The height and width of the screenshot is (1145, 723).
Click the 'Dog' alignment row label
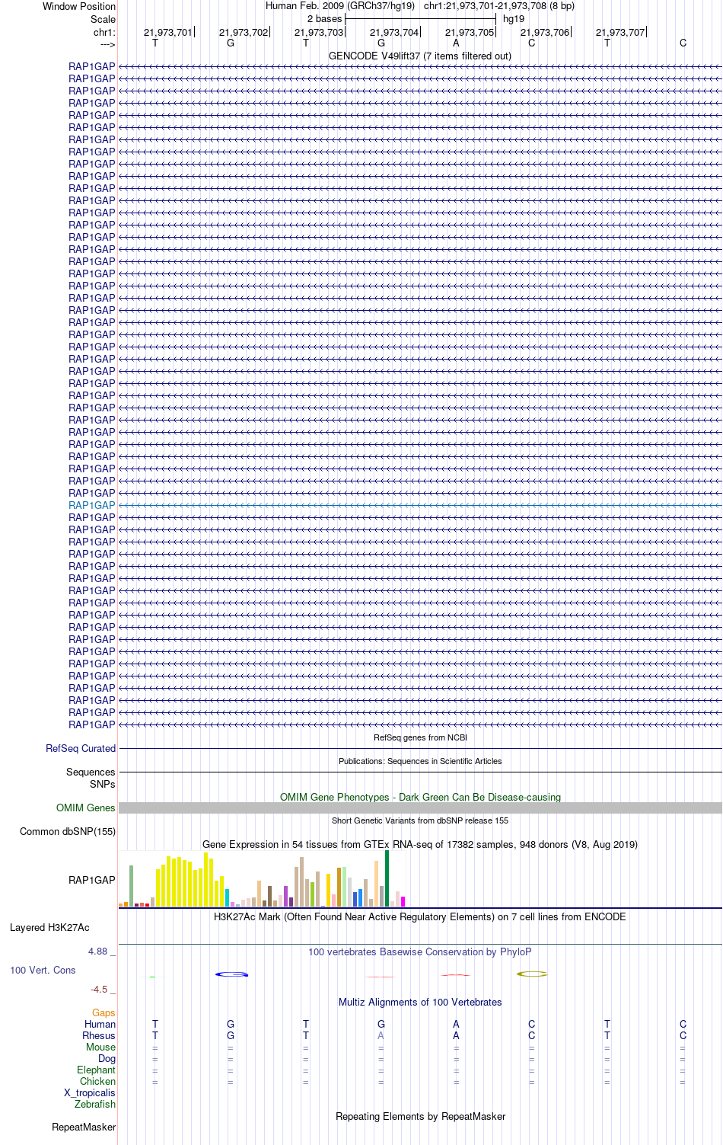pos(107,1059)
